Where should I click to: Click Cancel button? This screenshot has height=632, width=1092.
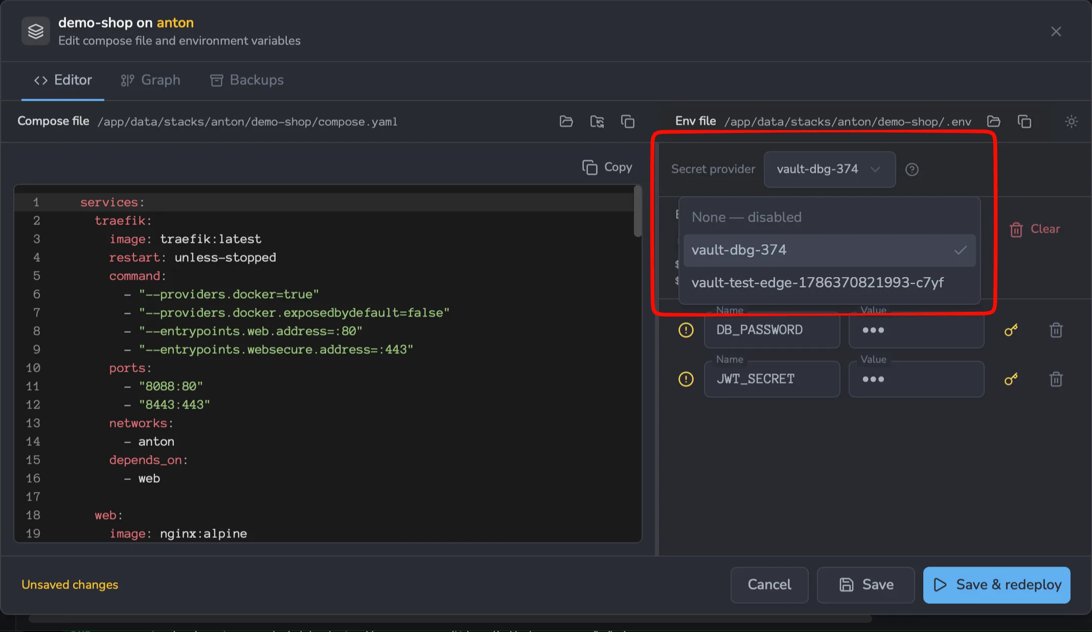pos(769,584)
